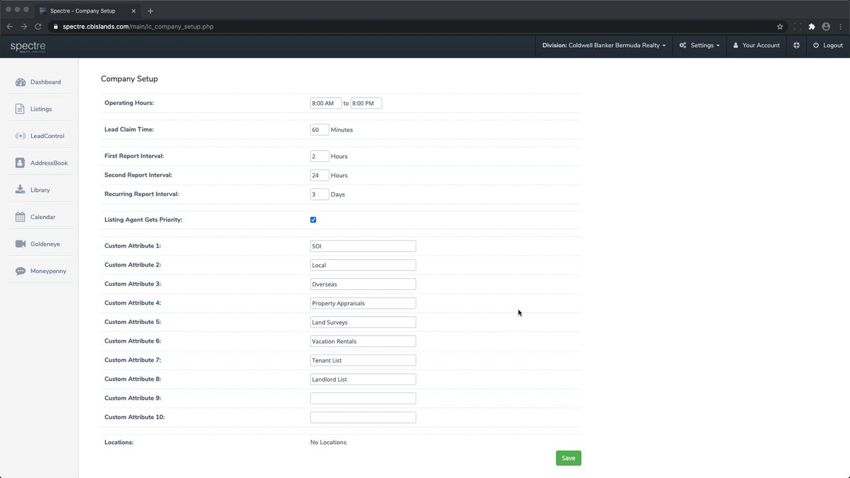Click the Settings gears icon

tap(683, 45)
